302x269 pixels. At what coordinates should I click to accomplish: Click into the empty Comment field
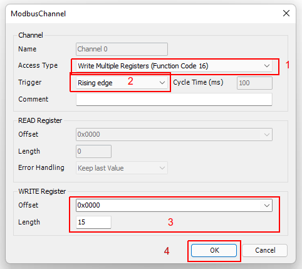[174, 100]
